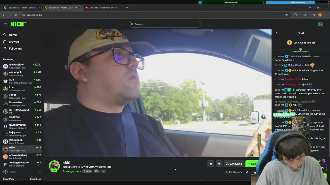
Task: Click MrBackPackN's username in chat
Action: (x=296, y=65)
